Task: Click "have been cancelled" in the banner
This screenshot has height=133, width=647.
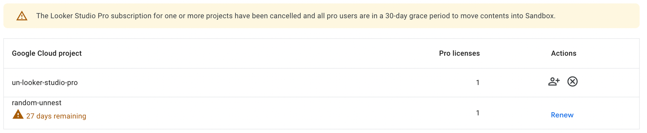Action: pyautogui.click(x=268, y=16)
